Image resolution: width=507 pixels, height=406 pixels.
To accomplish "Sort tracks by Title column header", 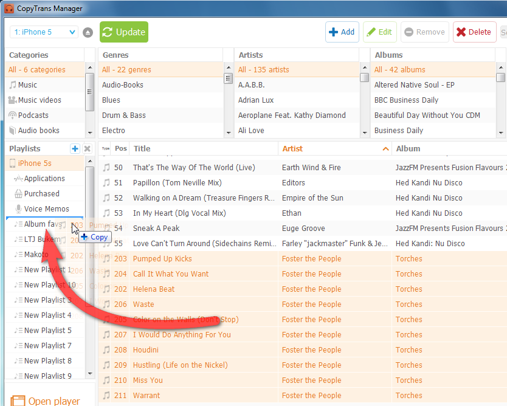I will pyautogui.click(x=204, y=149).
